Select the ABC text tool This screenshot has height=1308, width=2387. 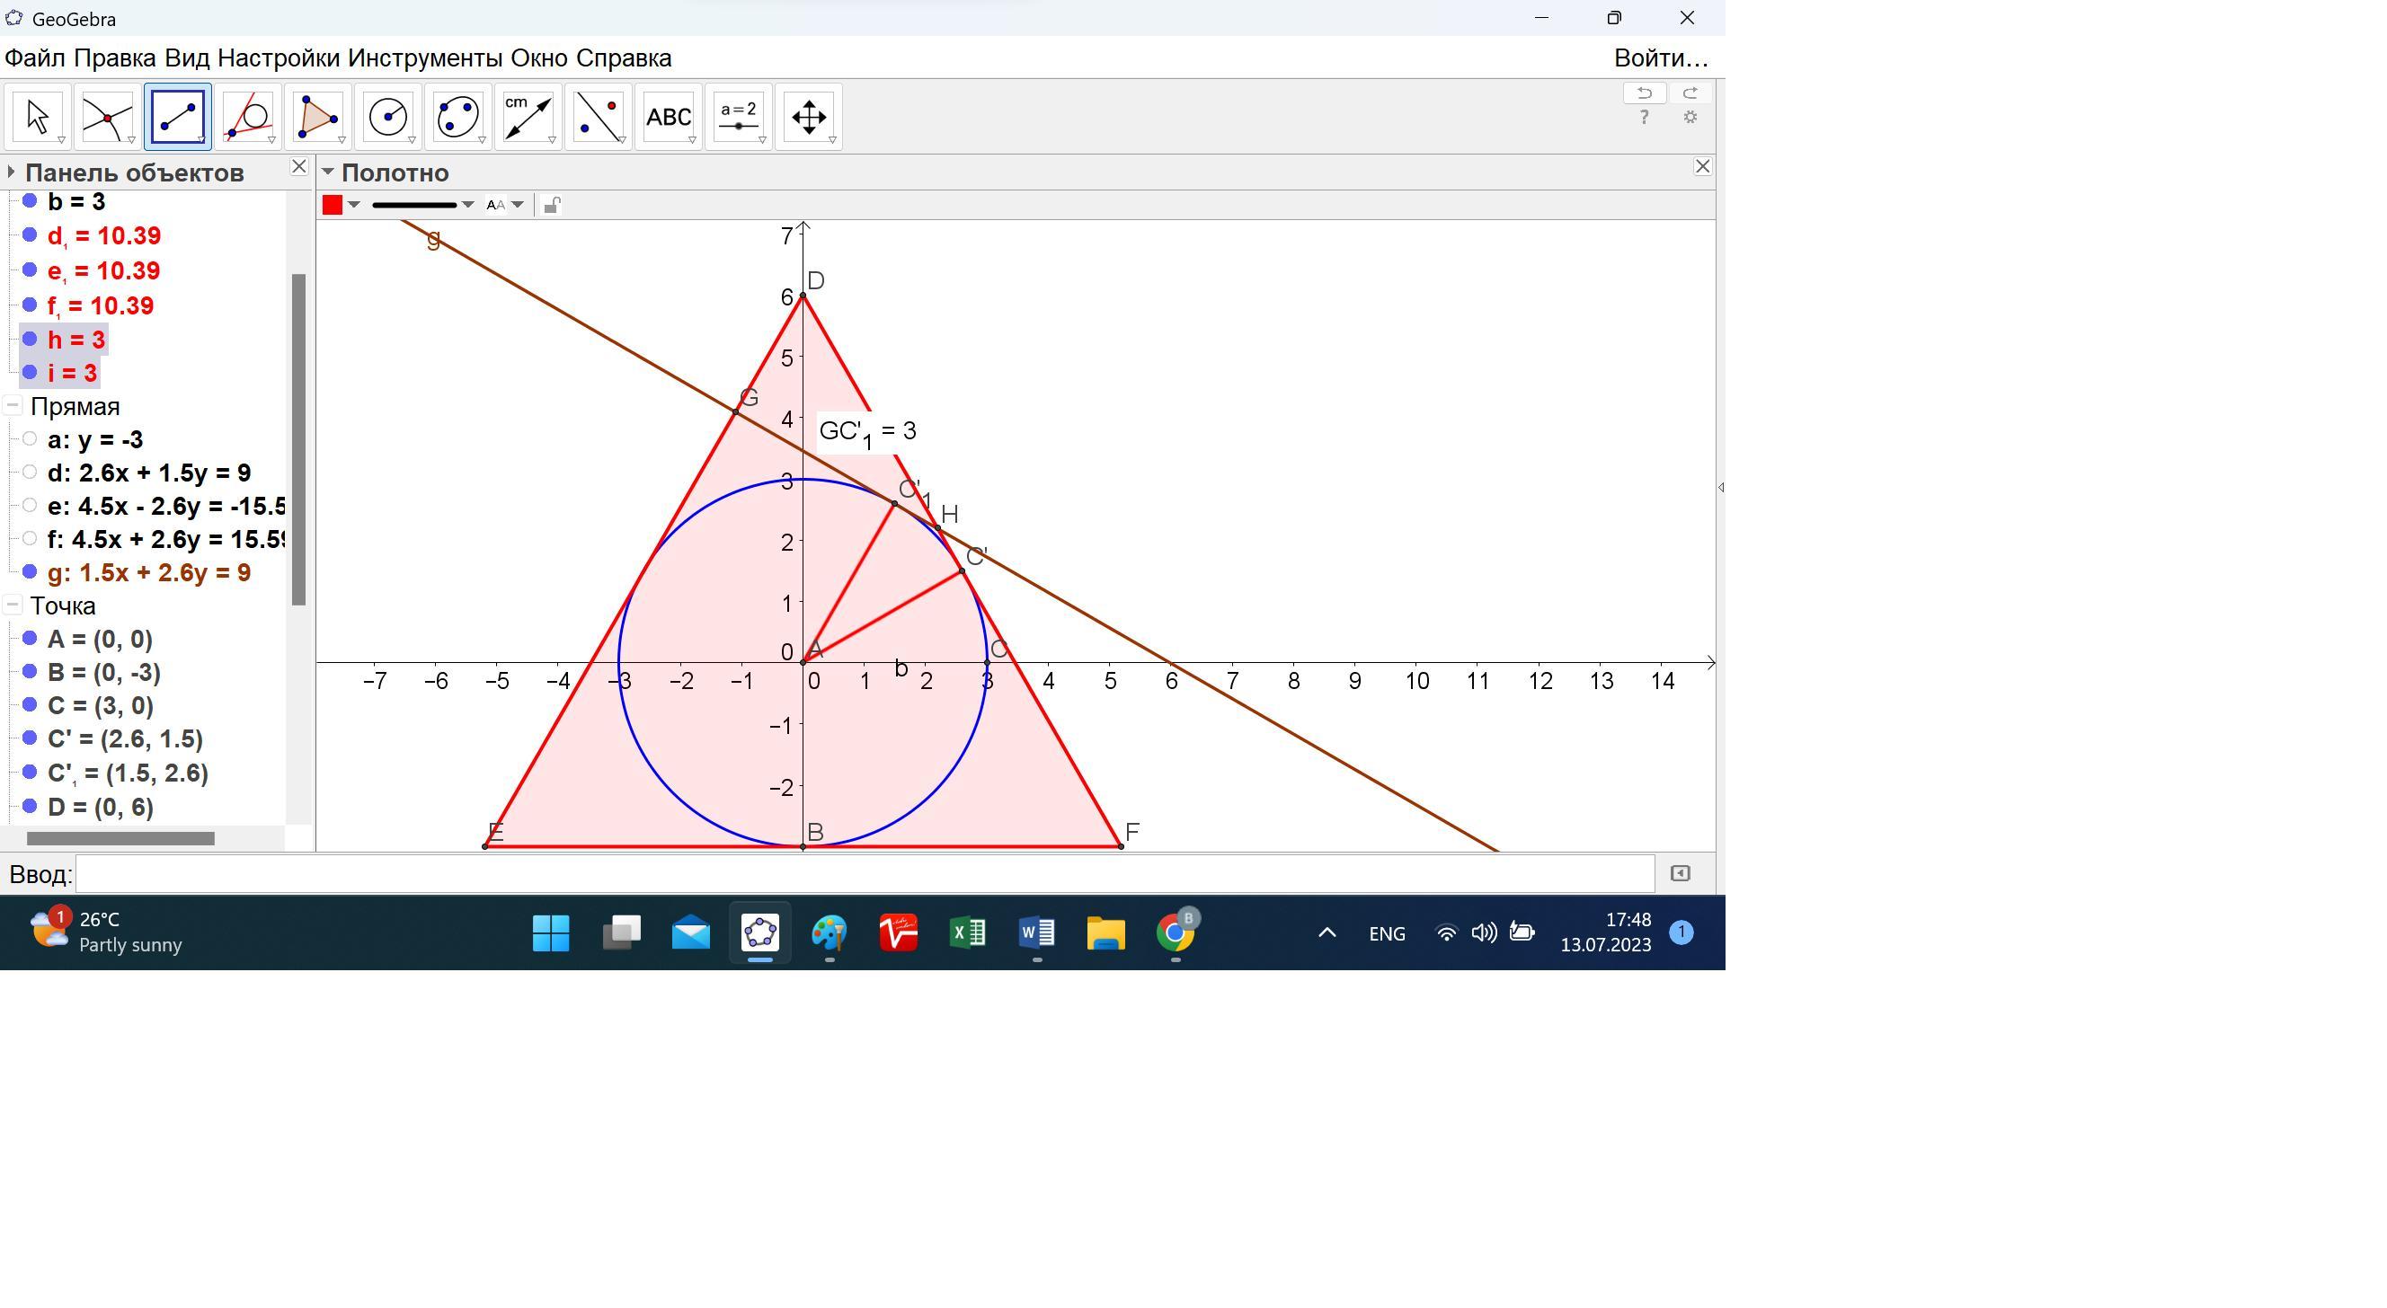pyautogui.click(x=668, y=117)
